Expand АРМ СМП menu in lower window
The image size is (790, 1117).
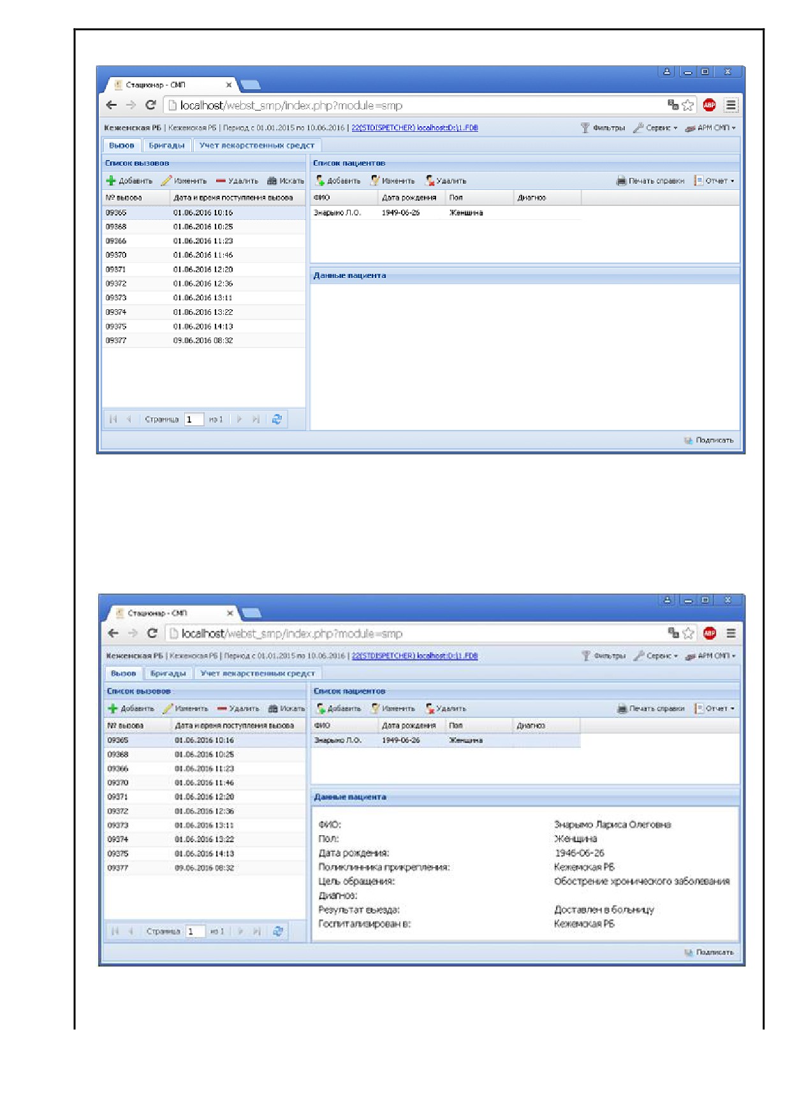(710, 655)
